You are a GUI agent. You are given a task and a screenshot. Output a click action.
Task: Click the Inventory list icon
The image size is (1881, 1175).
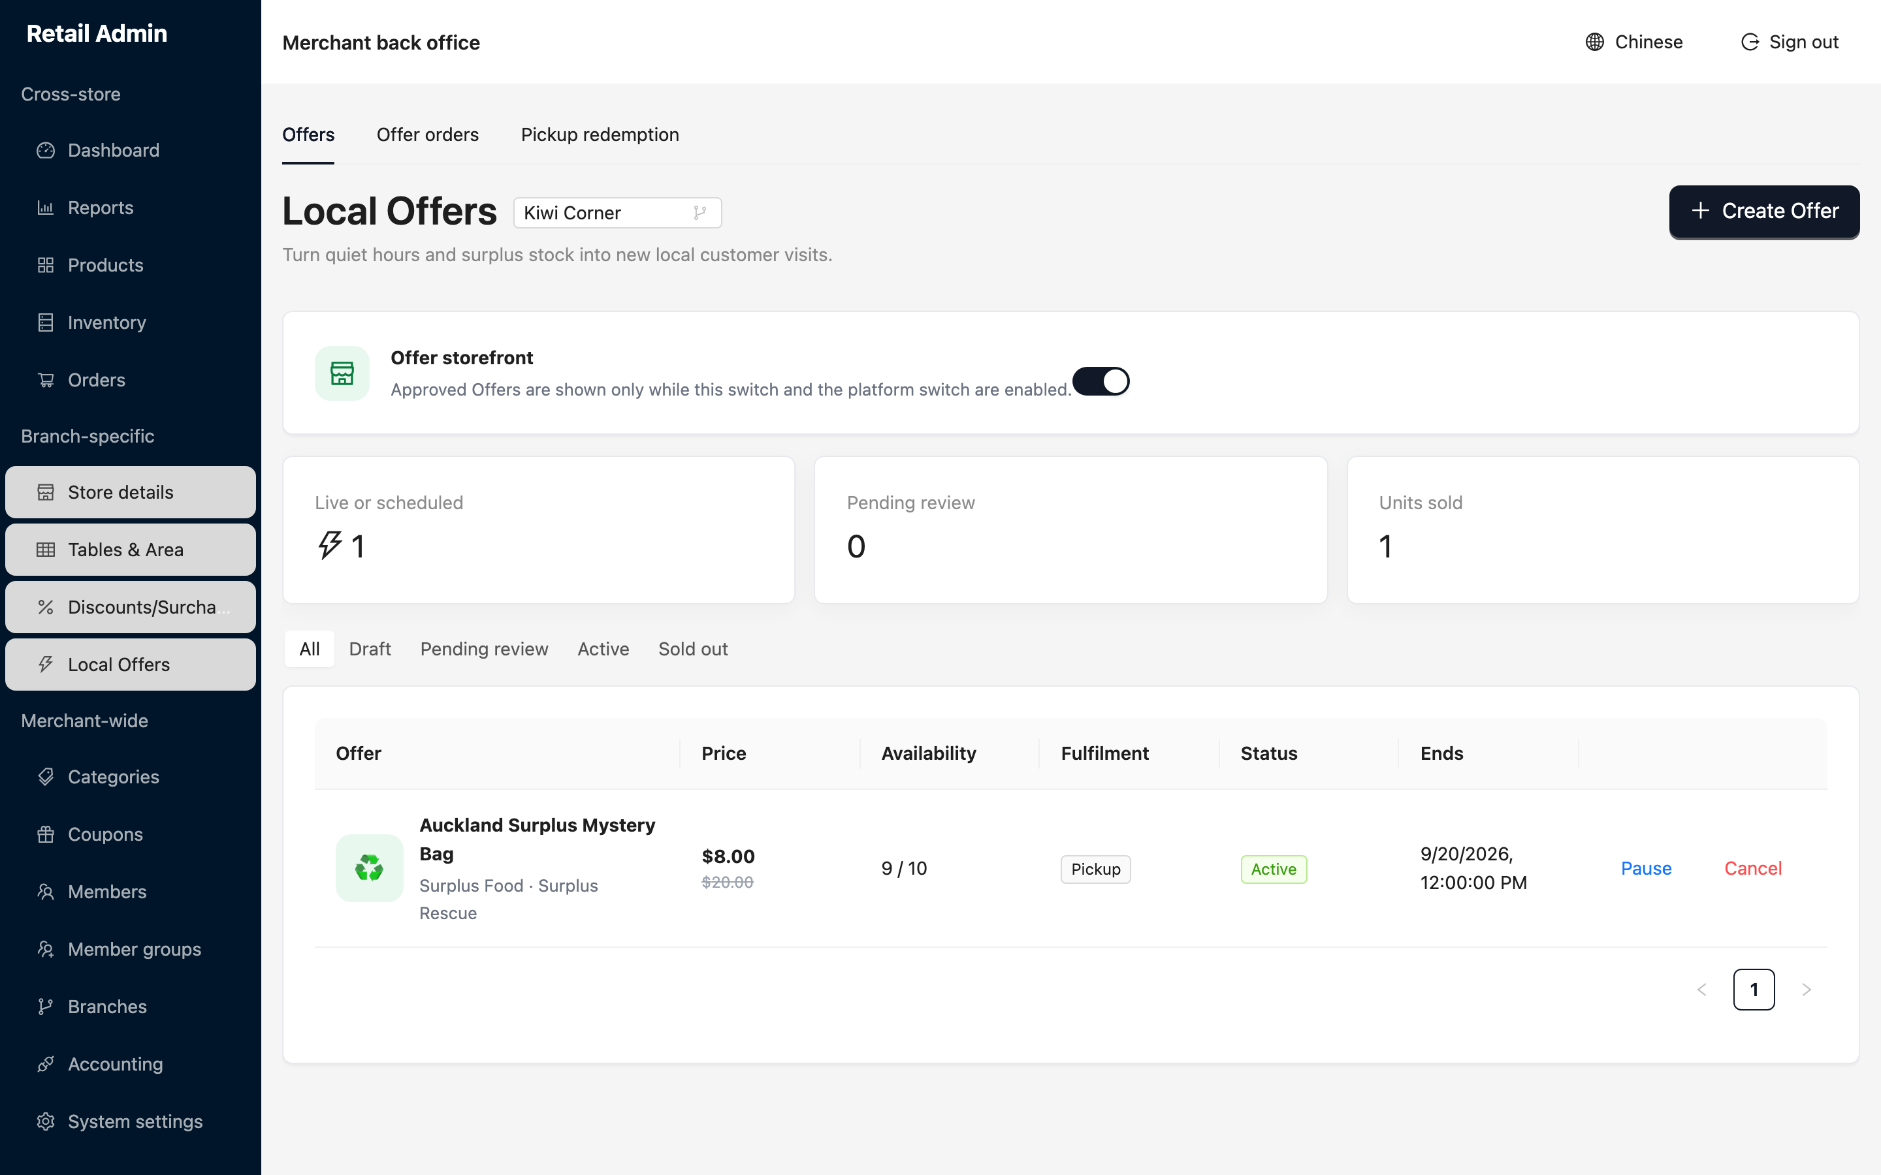46,322
